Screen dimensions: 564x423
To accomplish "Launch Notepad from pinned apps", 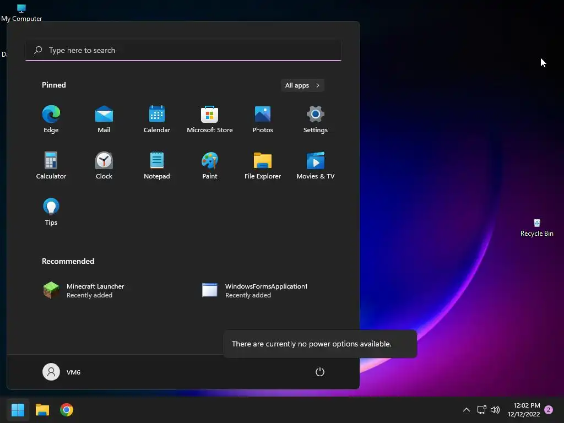I will pyautogui.click(x=157, y=165).
